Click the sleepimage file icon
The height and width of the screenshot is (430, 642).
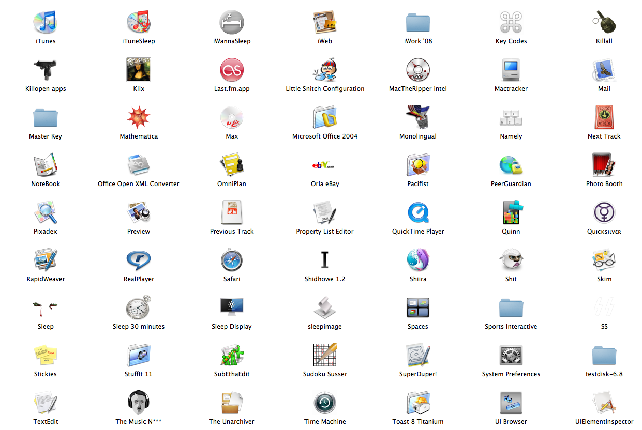325,307
